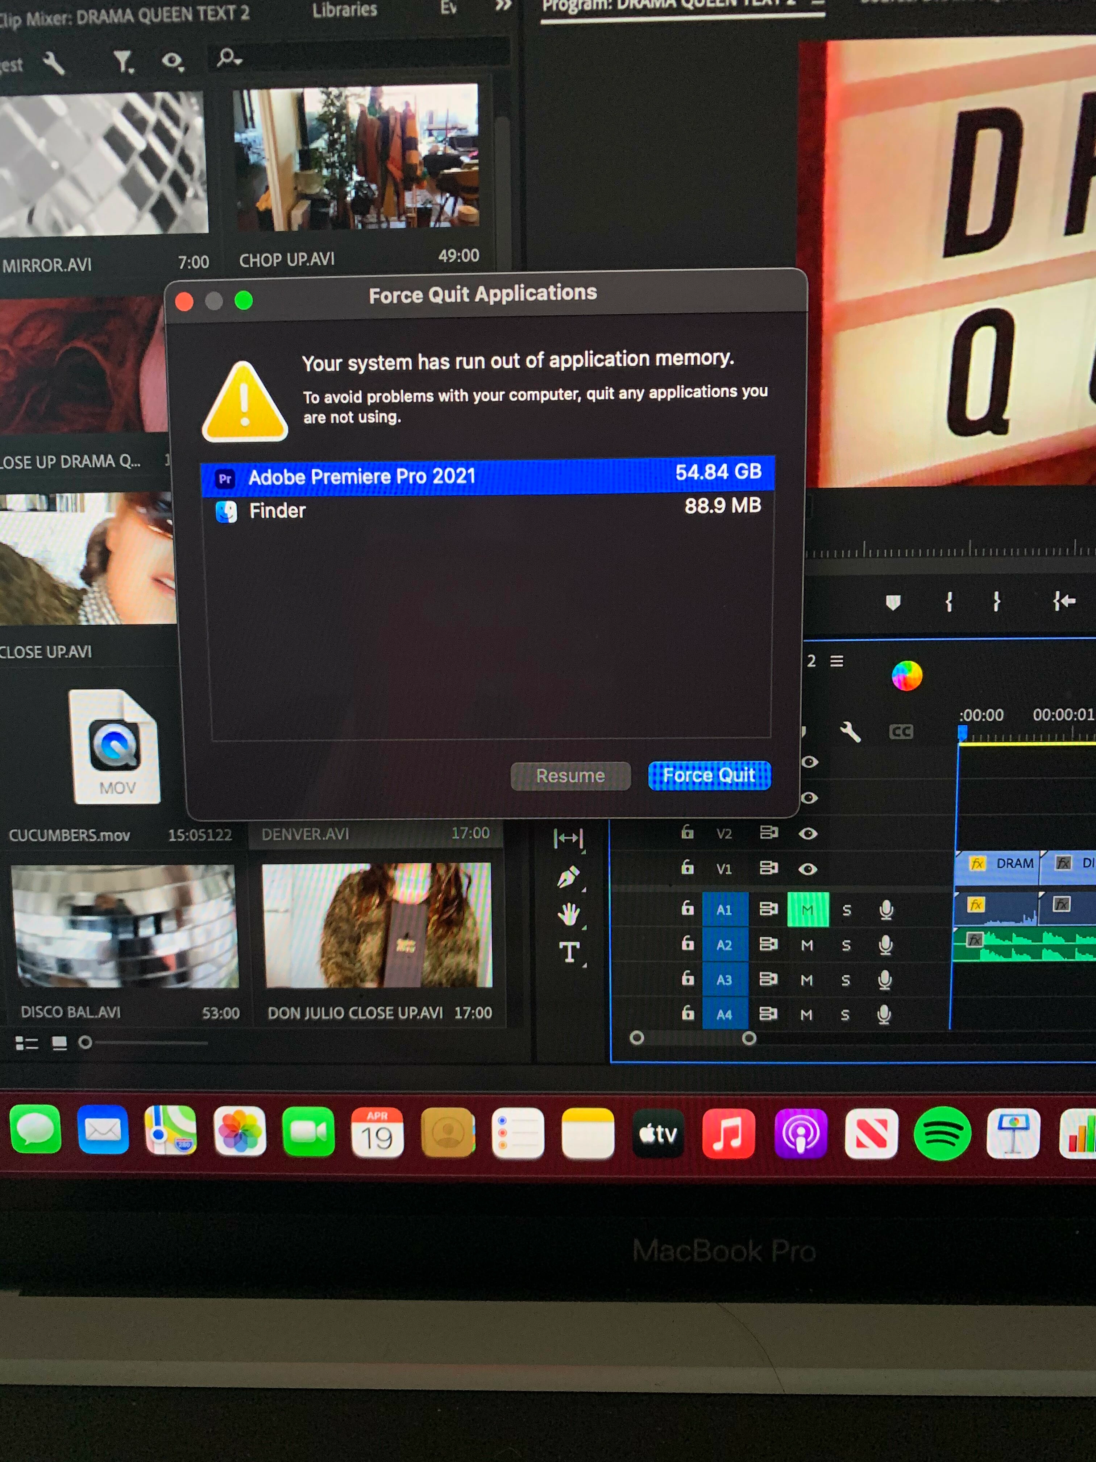Click the Force Quit button
The image size is (1096, 1462).
(x=709, y=775)
